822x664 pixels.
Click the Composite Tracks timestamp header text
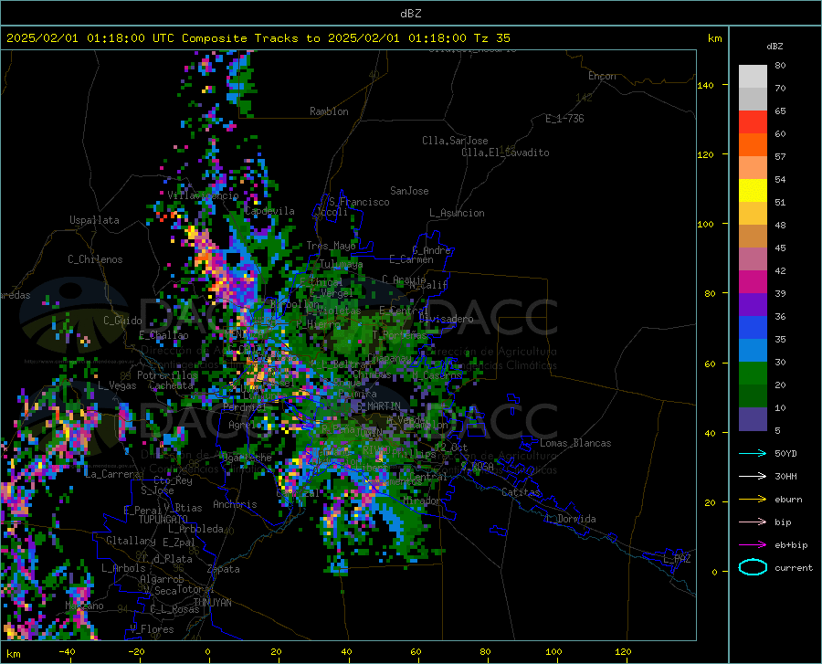click(258, 38)
